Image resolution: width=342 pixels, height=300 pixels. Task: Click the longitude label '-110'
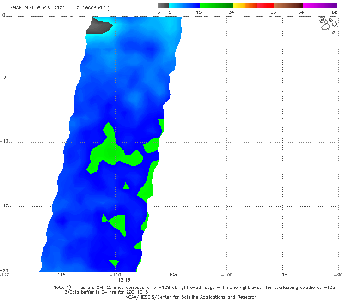(x=115, y=275)
